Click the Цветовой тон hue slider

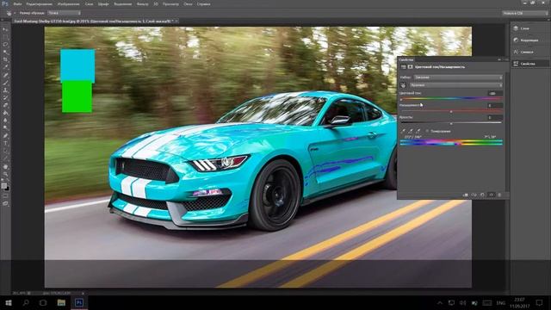(451, 99)
